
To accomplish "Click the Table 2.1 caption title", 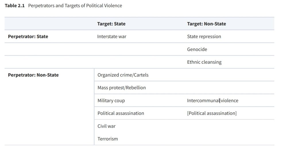I will pos(75,6).
